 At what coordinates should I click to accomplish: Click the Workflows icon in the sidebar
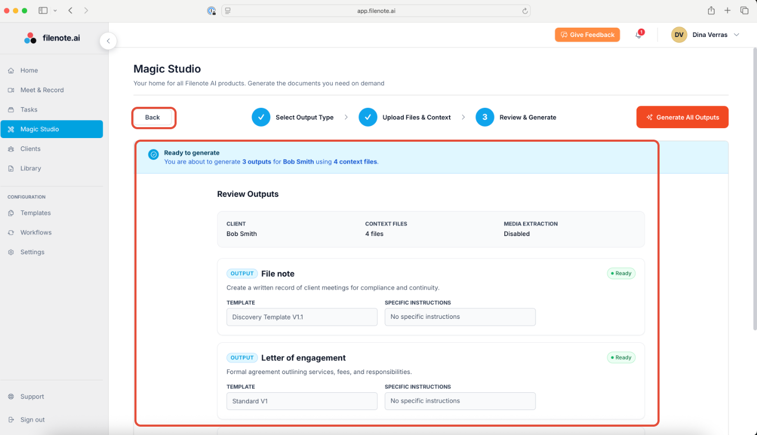click(x=11, y=232)
